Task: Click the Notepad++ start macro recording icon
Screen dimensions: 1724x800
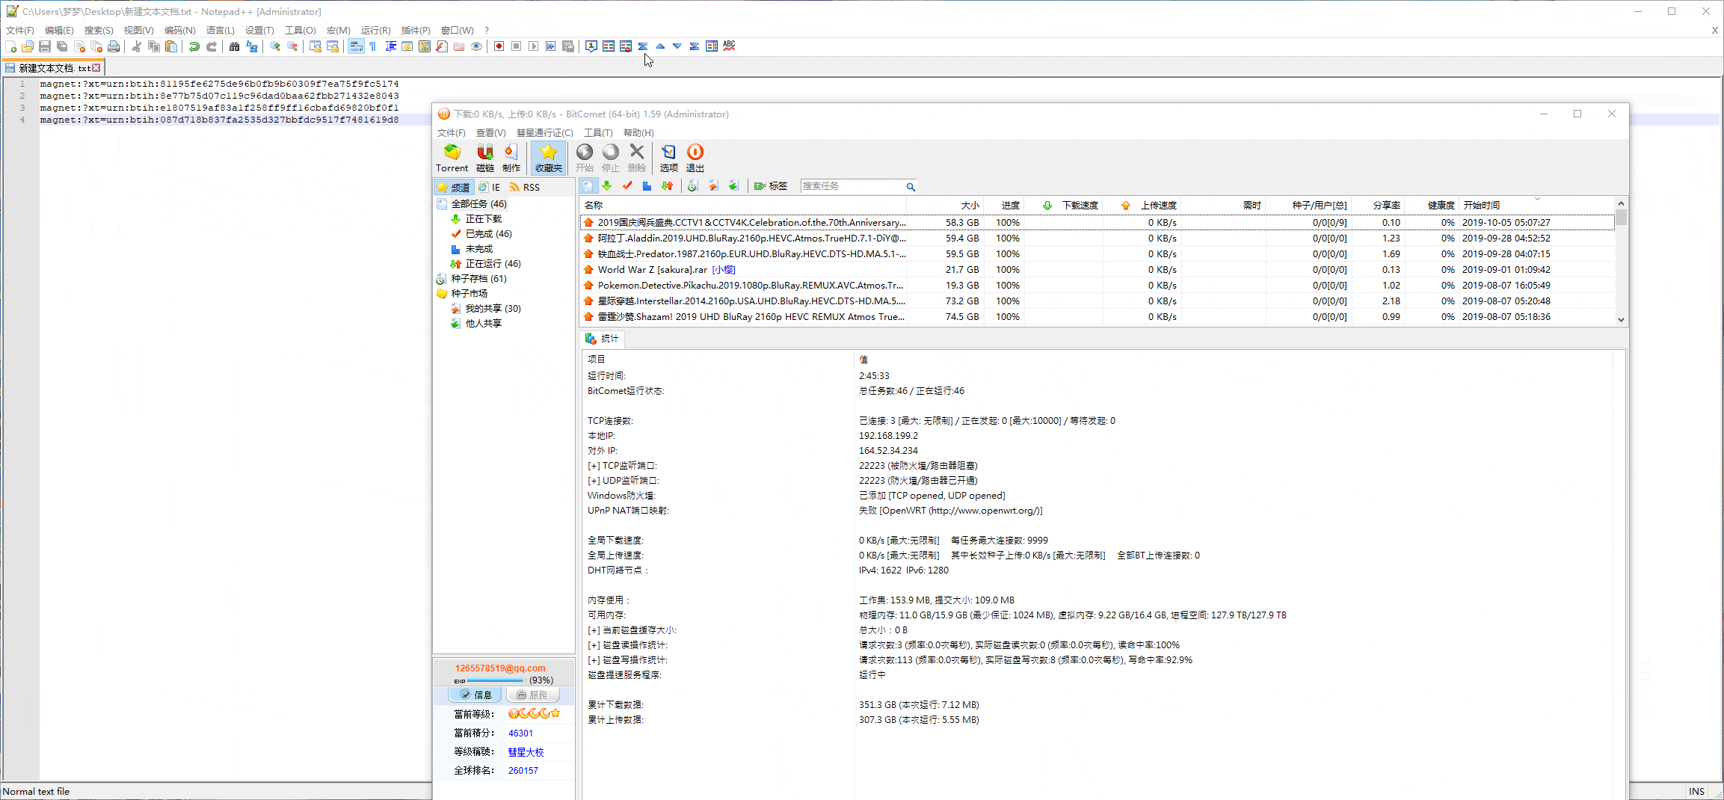Action: 499,46
